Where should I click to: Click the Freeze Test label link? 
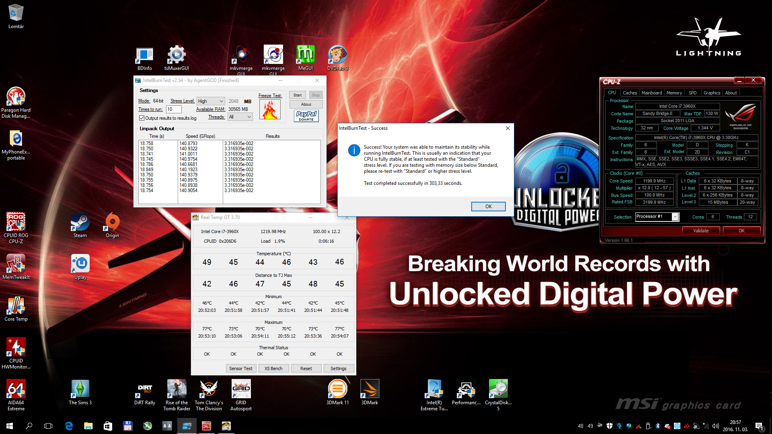pyautogui.click(x=270, y=96)
